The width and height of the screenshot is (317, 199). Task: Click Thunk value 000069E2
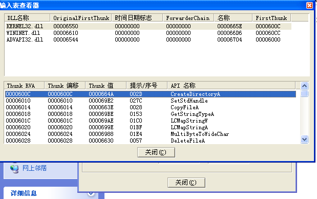tap(101, 101)
